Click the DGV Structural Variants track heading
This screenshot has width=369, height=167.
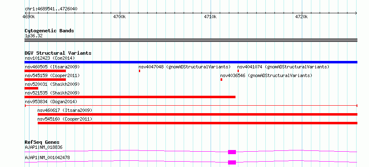point(58,53)
